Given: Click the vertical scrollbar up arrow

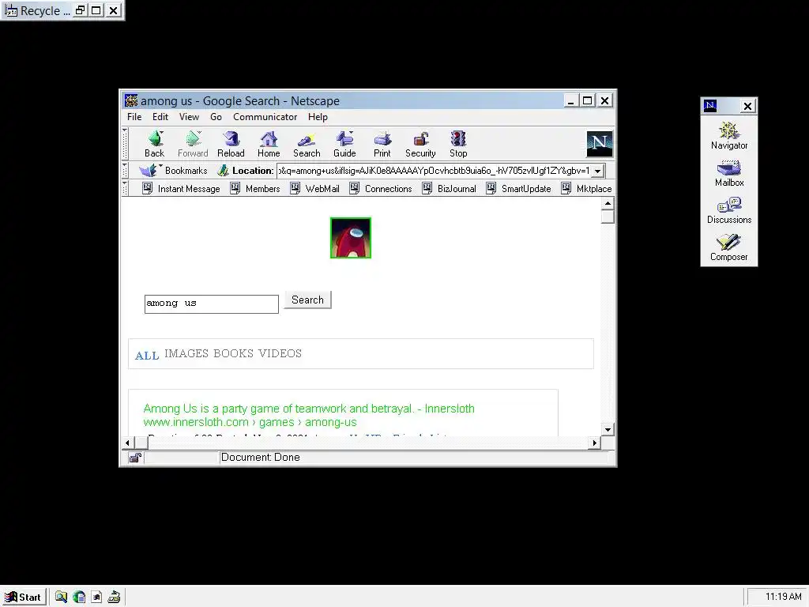Looking at the screenshot, I should pyautogui.click(x=608, y=204).
